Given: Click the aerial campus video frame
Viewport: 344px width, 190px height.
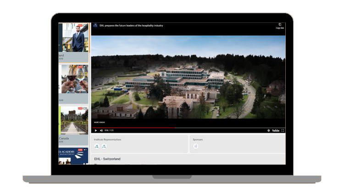Looking at the screenshot, I should 188,77.
